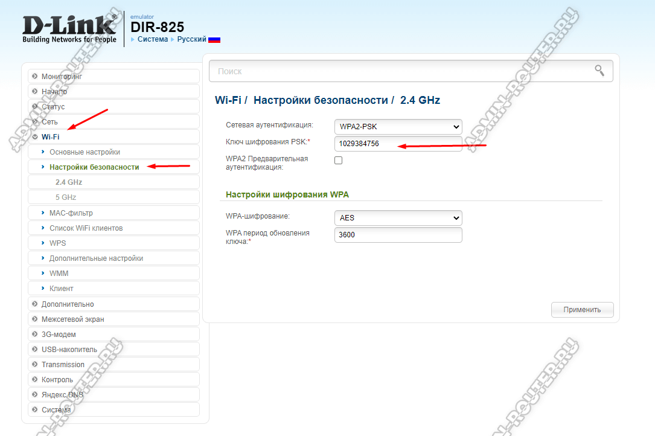Image resolution: width=655 pixels, height=436 pixels.
Task: Click arrow icon beside Межсетевой экран
Action: coord(35,319)
